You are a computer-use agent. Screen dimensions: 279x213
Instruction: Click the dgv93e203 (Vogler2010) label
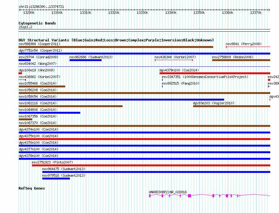tap(213, 103)
